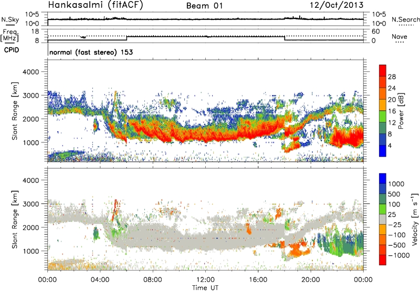The width and height of the screenshot is (420, 291).
Task: Click the leftmost '00:00' time axis label
Action: [x=47, y=280]
